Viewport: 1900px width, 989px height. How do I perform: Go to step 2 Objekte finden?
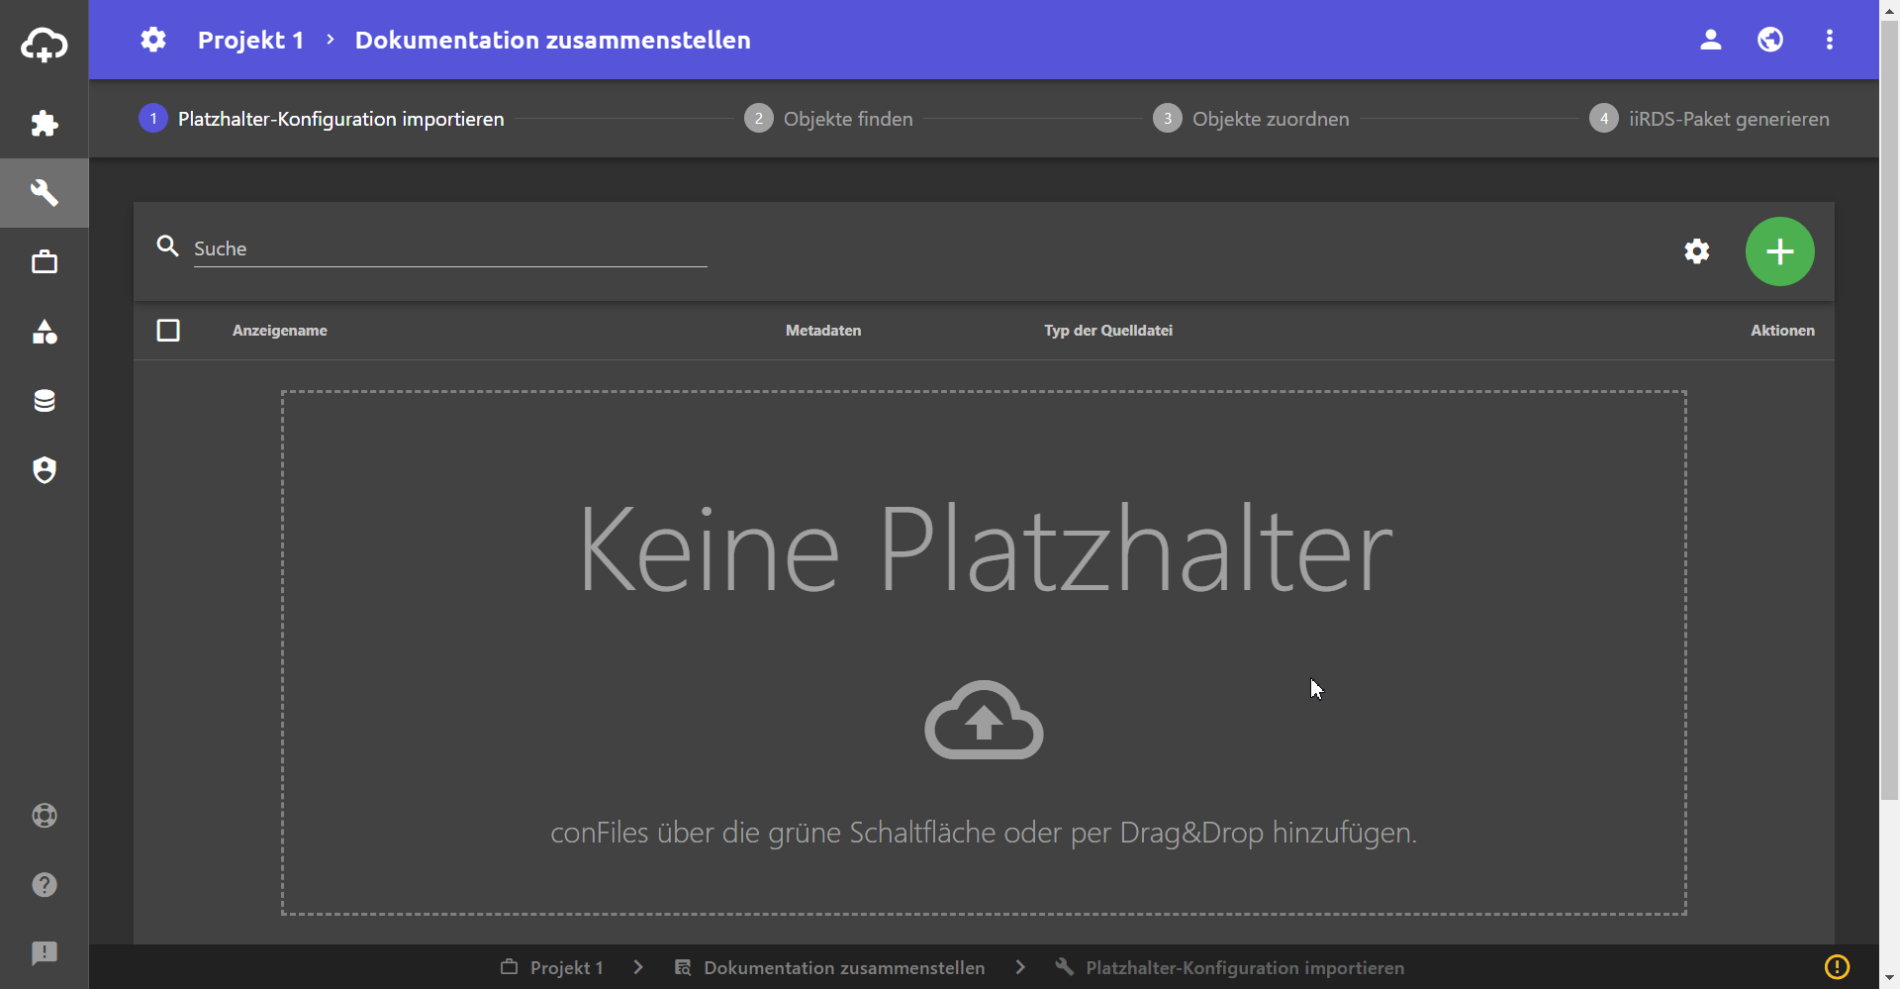pyautogui.click(x=828, y=119)
